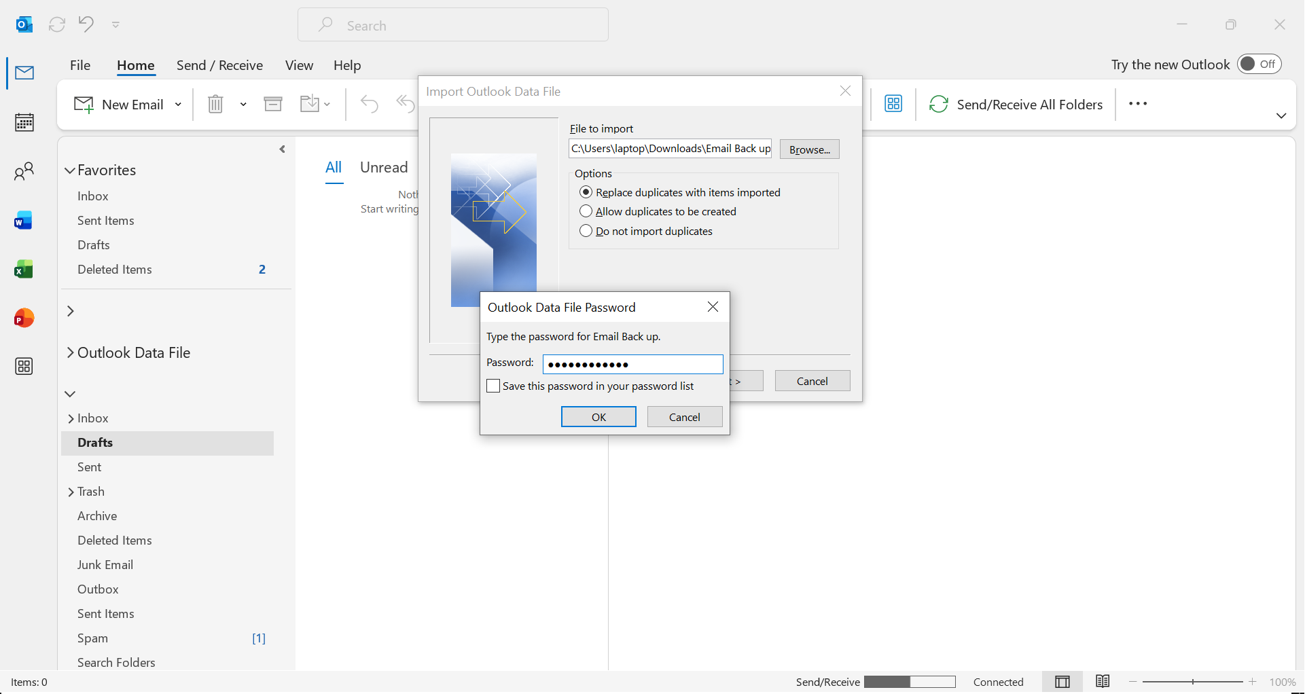
Task: Click the Reply All icon in ribbon
Action: coord(406,104)
